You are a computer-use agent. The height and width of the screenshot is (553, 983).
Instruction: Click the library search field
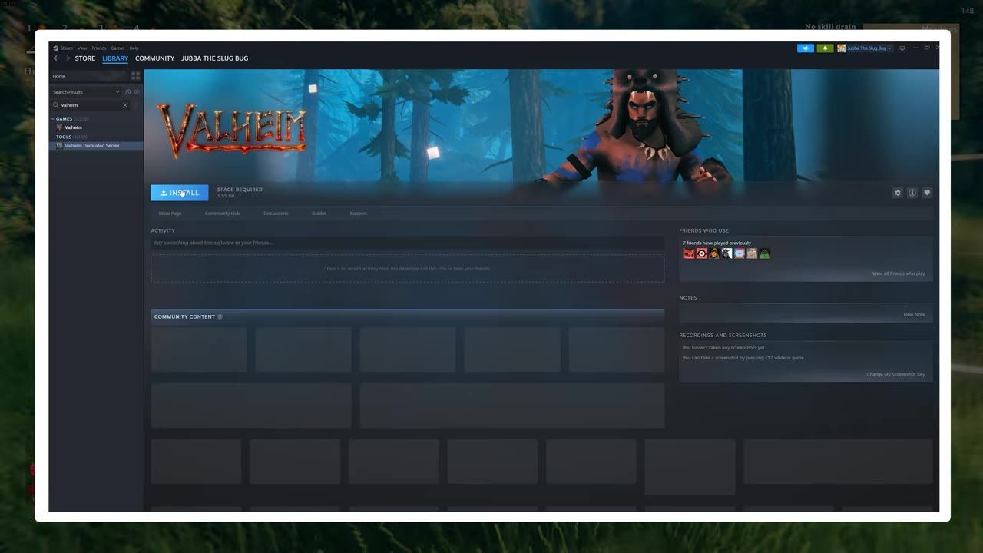tap(90, 105)
